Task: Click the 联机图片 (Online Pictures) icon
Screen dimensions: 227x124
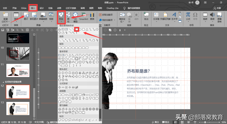Action: coord(34,16)
